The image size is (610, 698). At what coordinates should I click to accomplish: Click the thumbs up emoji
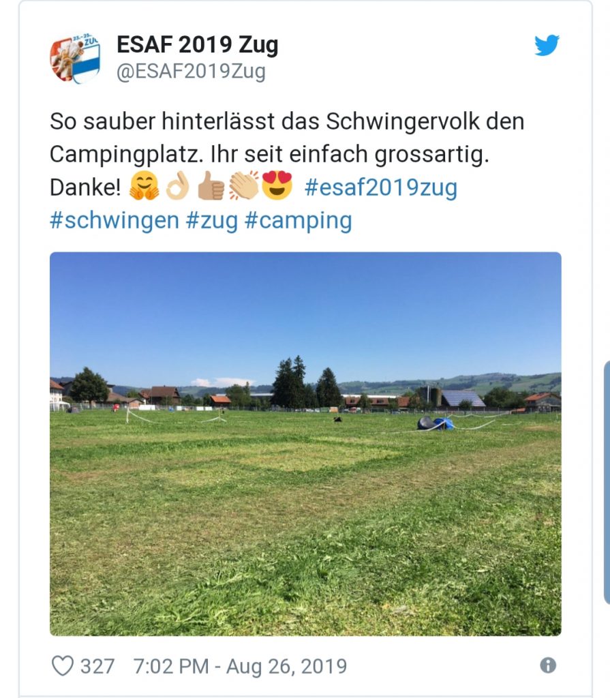pyautogui.click(x=211, y=185)
